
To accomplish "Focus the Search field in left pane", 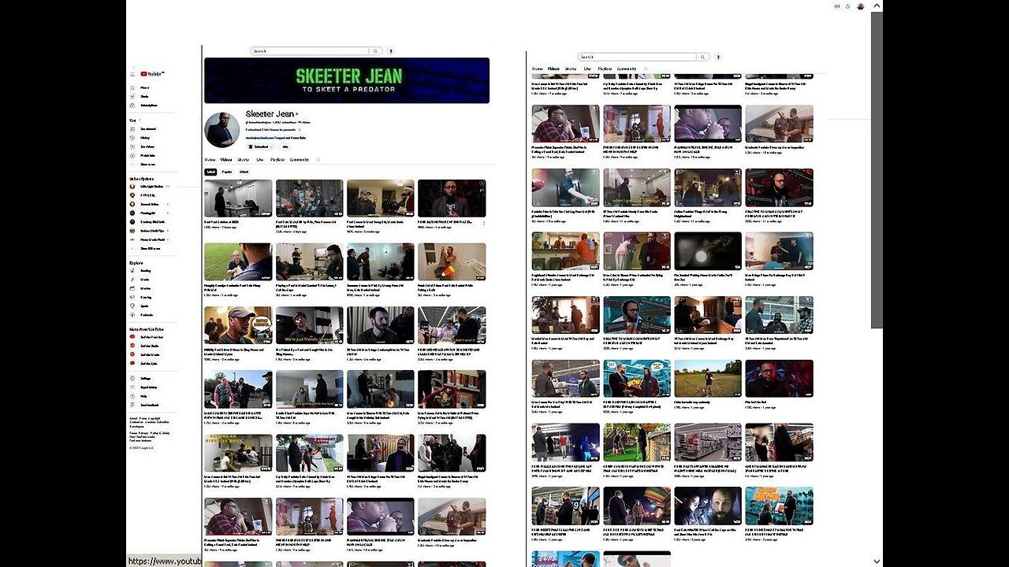I will tap(310, 51).
